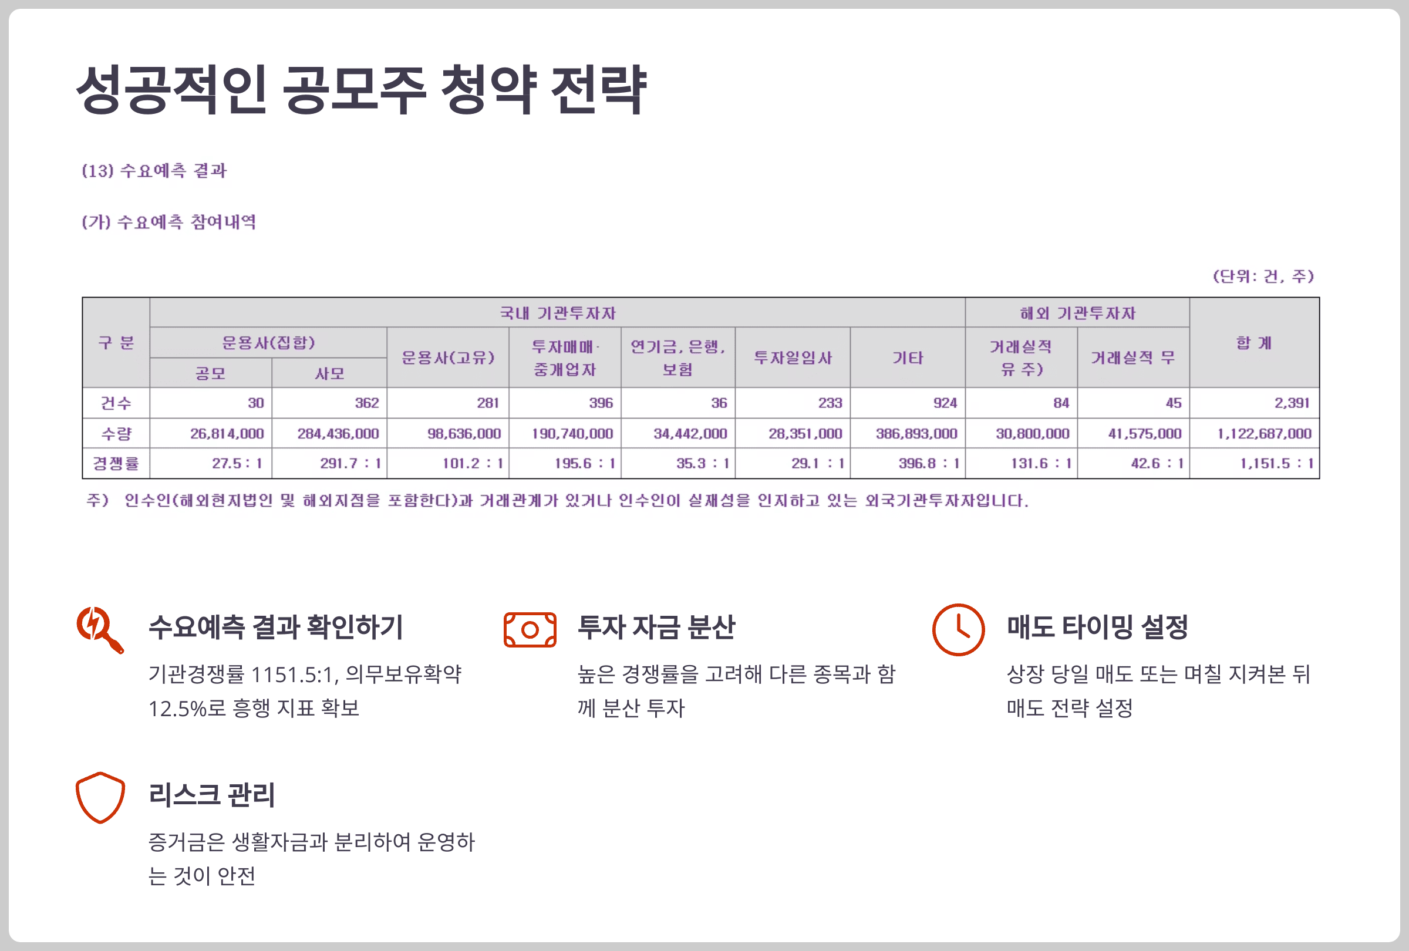This screenshot has width=1409, height=951.
Task: Click the red clock icon
Action: pos(958,629)
